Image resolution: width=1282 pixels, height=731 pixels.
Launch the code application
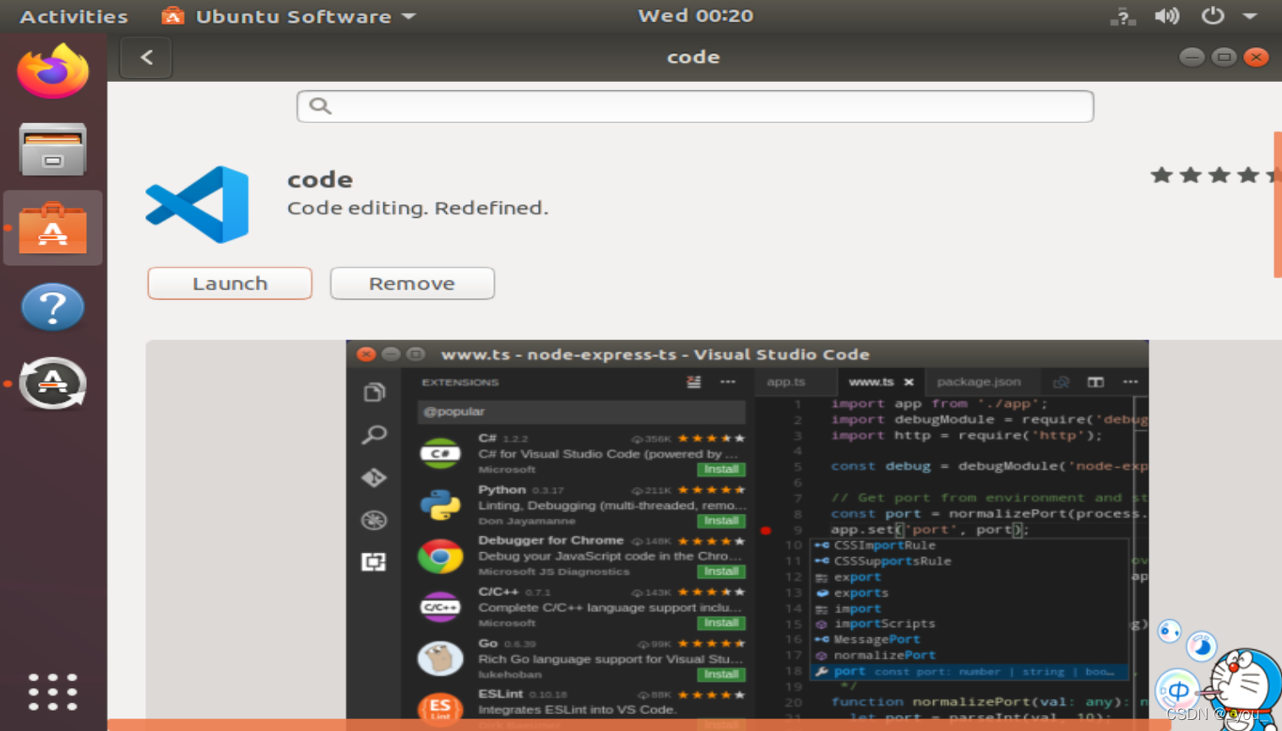230,284
